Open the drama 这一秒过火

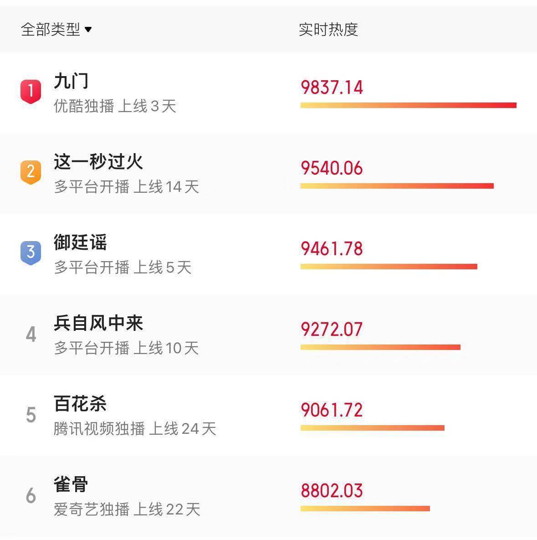[x=98, y=161]
